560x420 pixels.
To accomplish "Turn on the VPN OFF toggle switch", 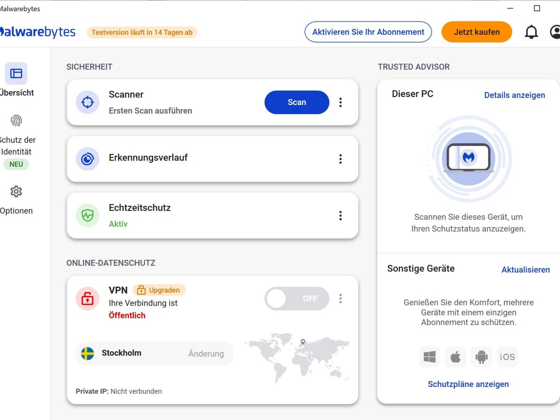I will (x=297, y=299).
